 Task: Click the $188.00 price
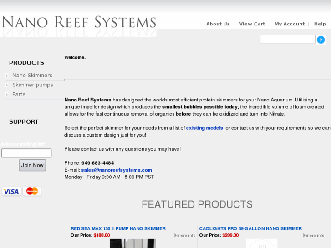click(102, 235)
